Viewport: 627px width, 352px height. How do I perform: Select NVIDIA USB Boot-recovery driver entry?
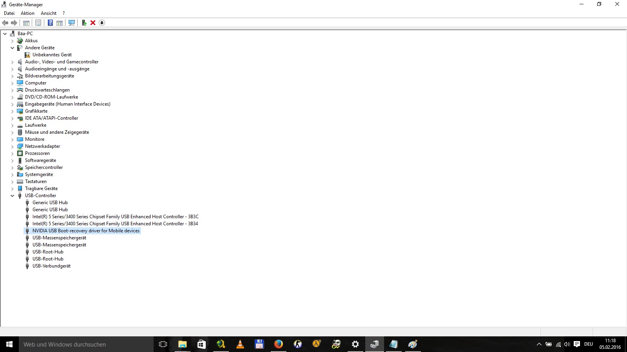pyautogui.click(x=86, y=231)
